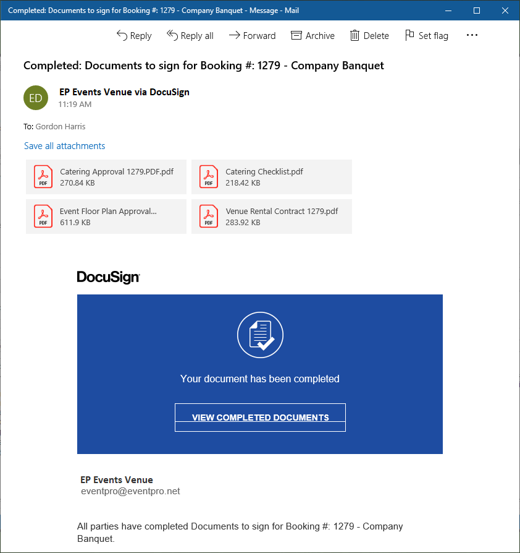The height and width of the screenshot is (553, 520).
Task: Click sender name EP Events Venue via DocuSign
Action: click(124, 92)
